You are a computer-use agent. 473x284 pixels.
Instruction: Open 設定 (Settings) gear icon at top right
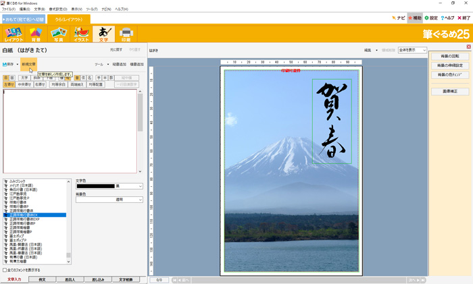point(431,18)
